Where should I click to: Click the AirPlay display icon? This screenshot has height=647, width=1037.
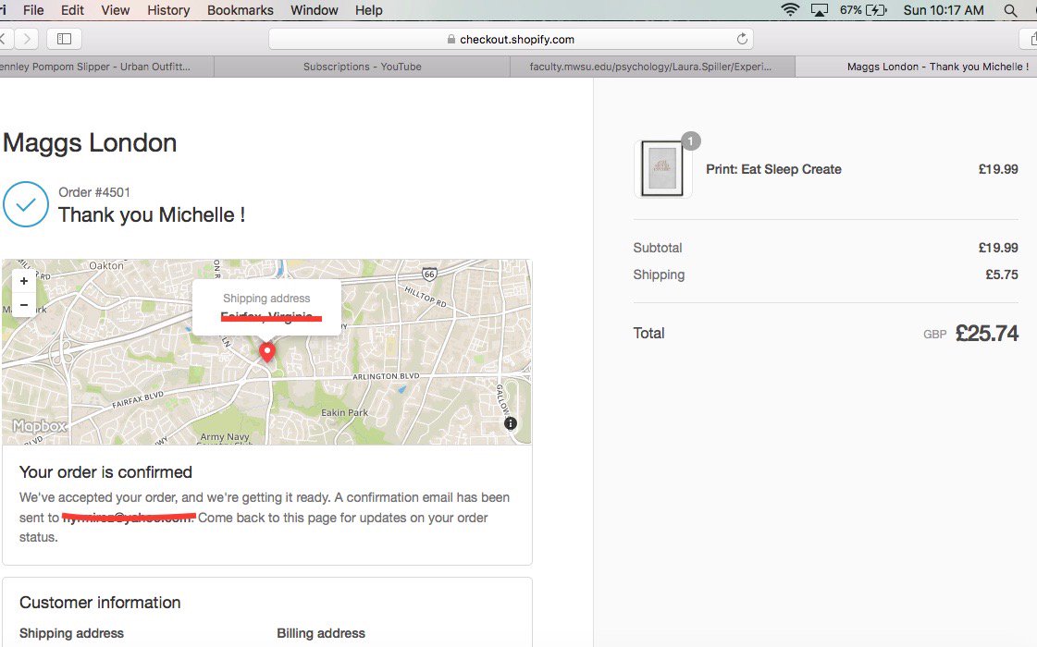click(x=820, y=10)
